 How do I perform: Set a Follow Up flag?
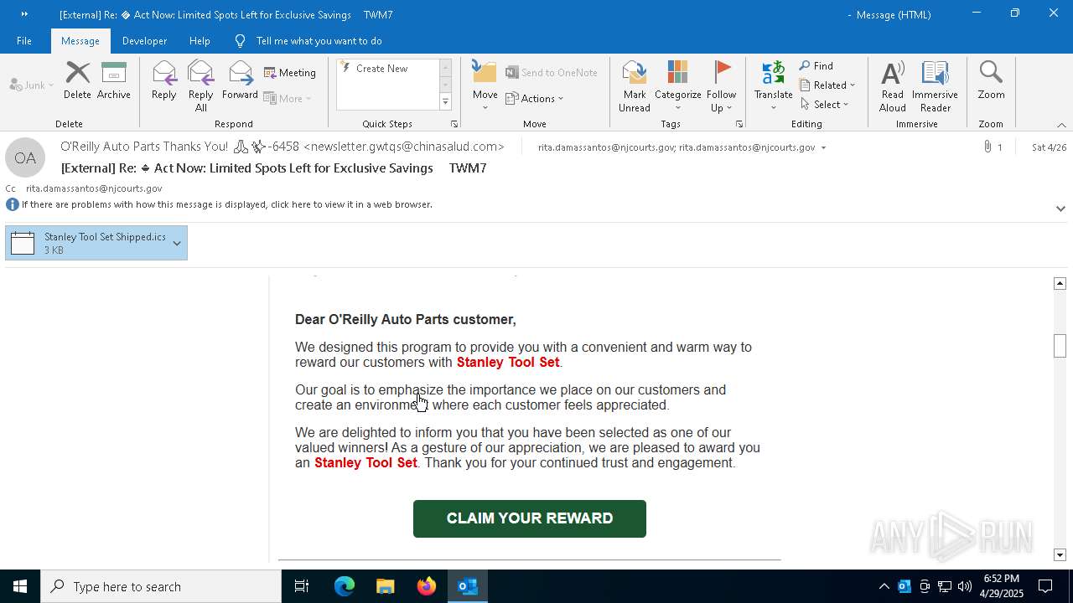[x=721, y=86]
